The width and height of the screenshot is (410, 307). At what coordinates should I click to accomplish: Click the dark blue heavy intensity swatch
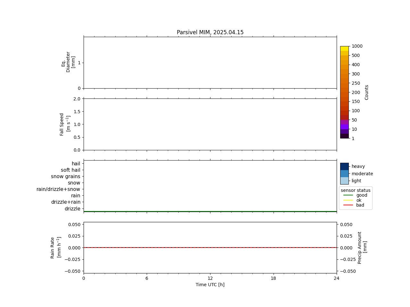coord(344,167)
